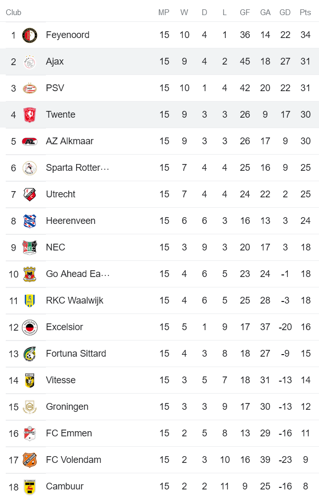This screenshot has height=503, width=319.
Task: Click the Fortuna Sittard crest
Action: pos(30,354)
